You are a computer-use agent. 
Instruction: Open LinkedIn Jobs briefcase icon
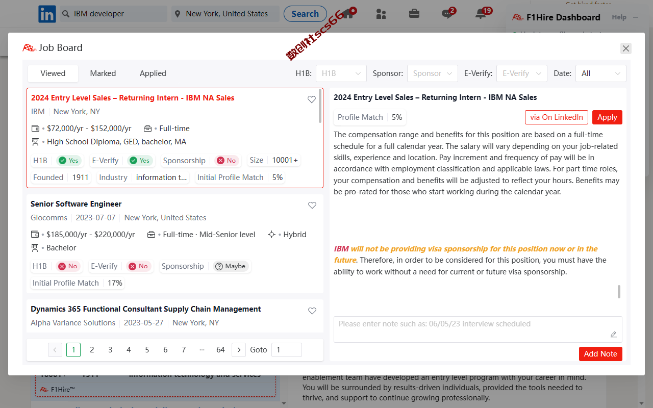414,14
